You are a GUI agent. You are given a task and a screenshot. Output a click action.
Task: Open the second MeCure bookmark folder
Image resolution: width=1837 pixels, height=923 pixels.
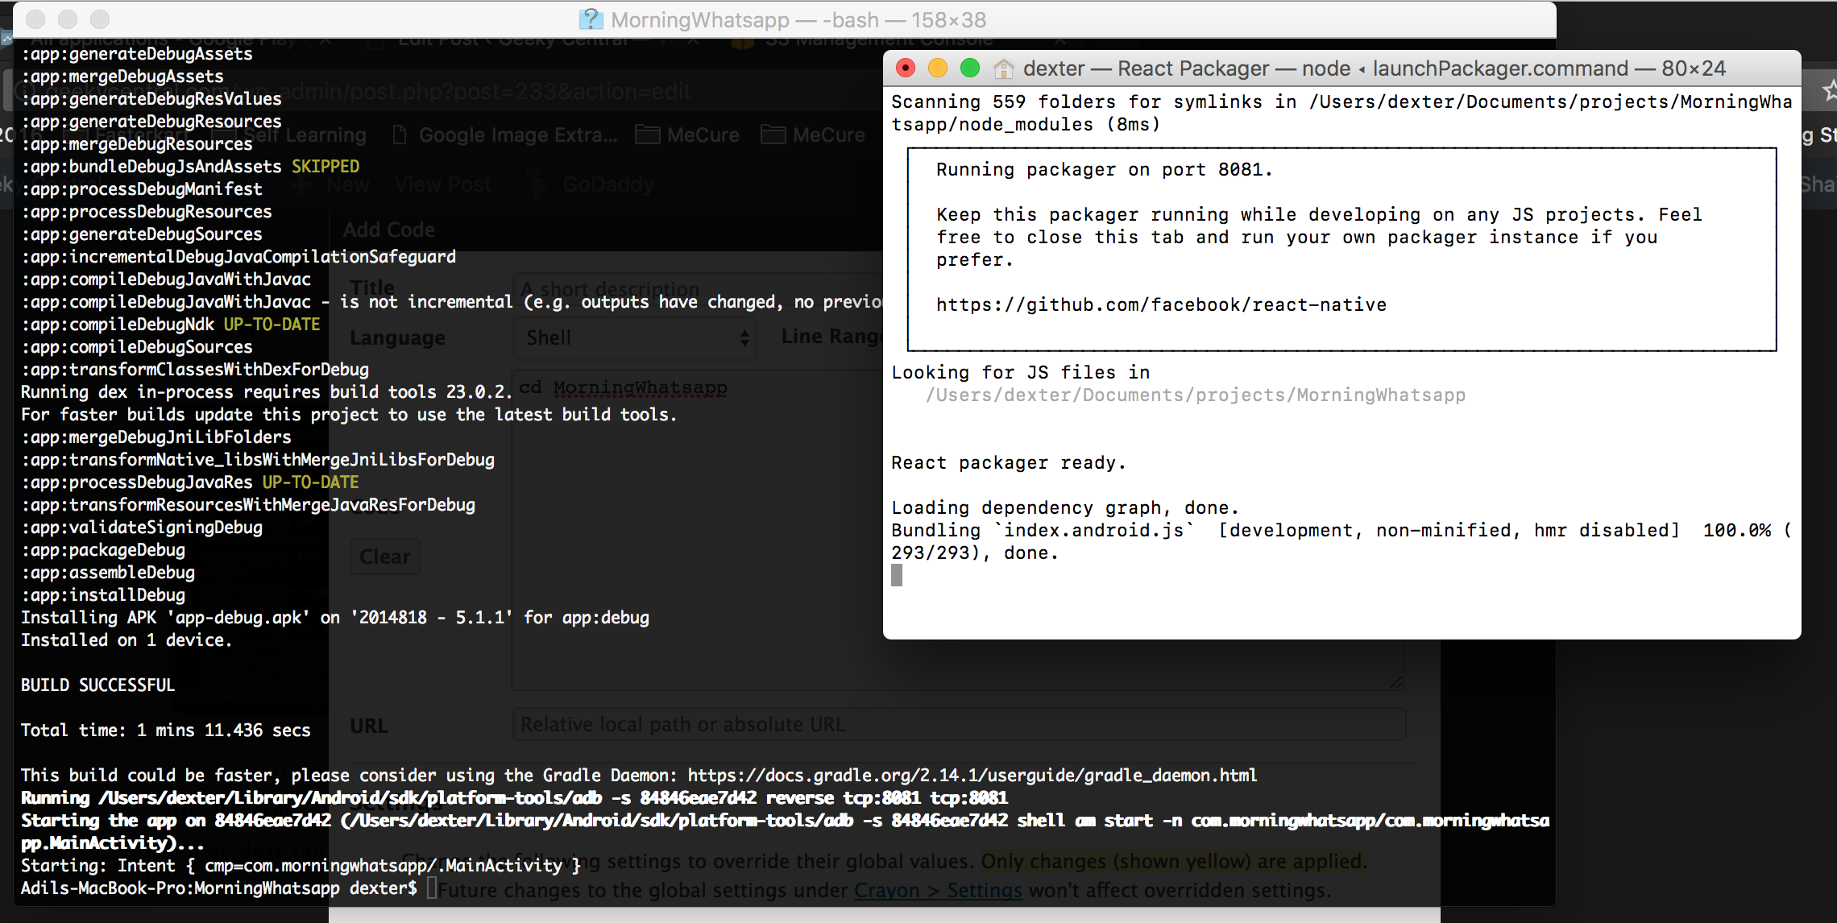tap(813, 135)
